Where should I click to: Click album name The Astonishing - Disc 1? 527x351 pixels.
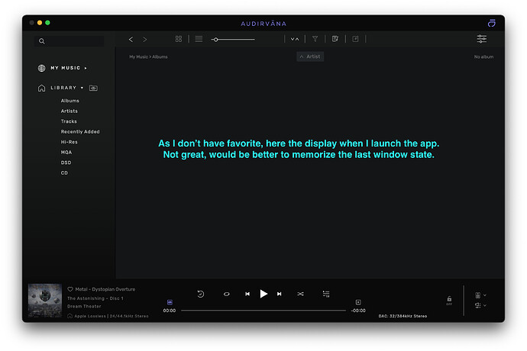(95, 298)
